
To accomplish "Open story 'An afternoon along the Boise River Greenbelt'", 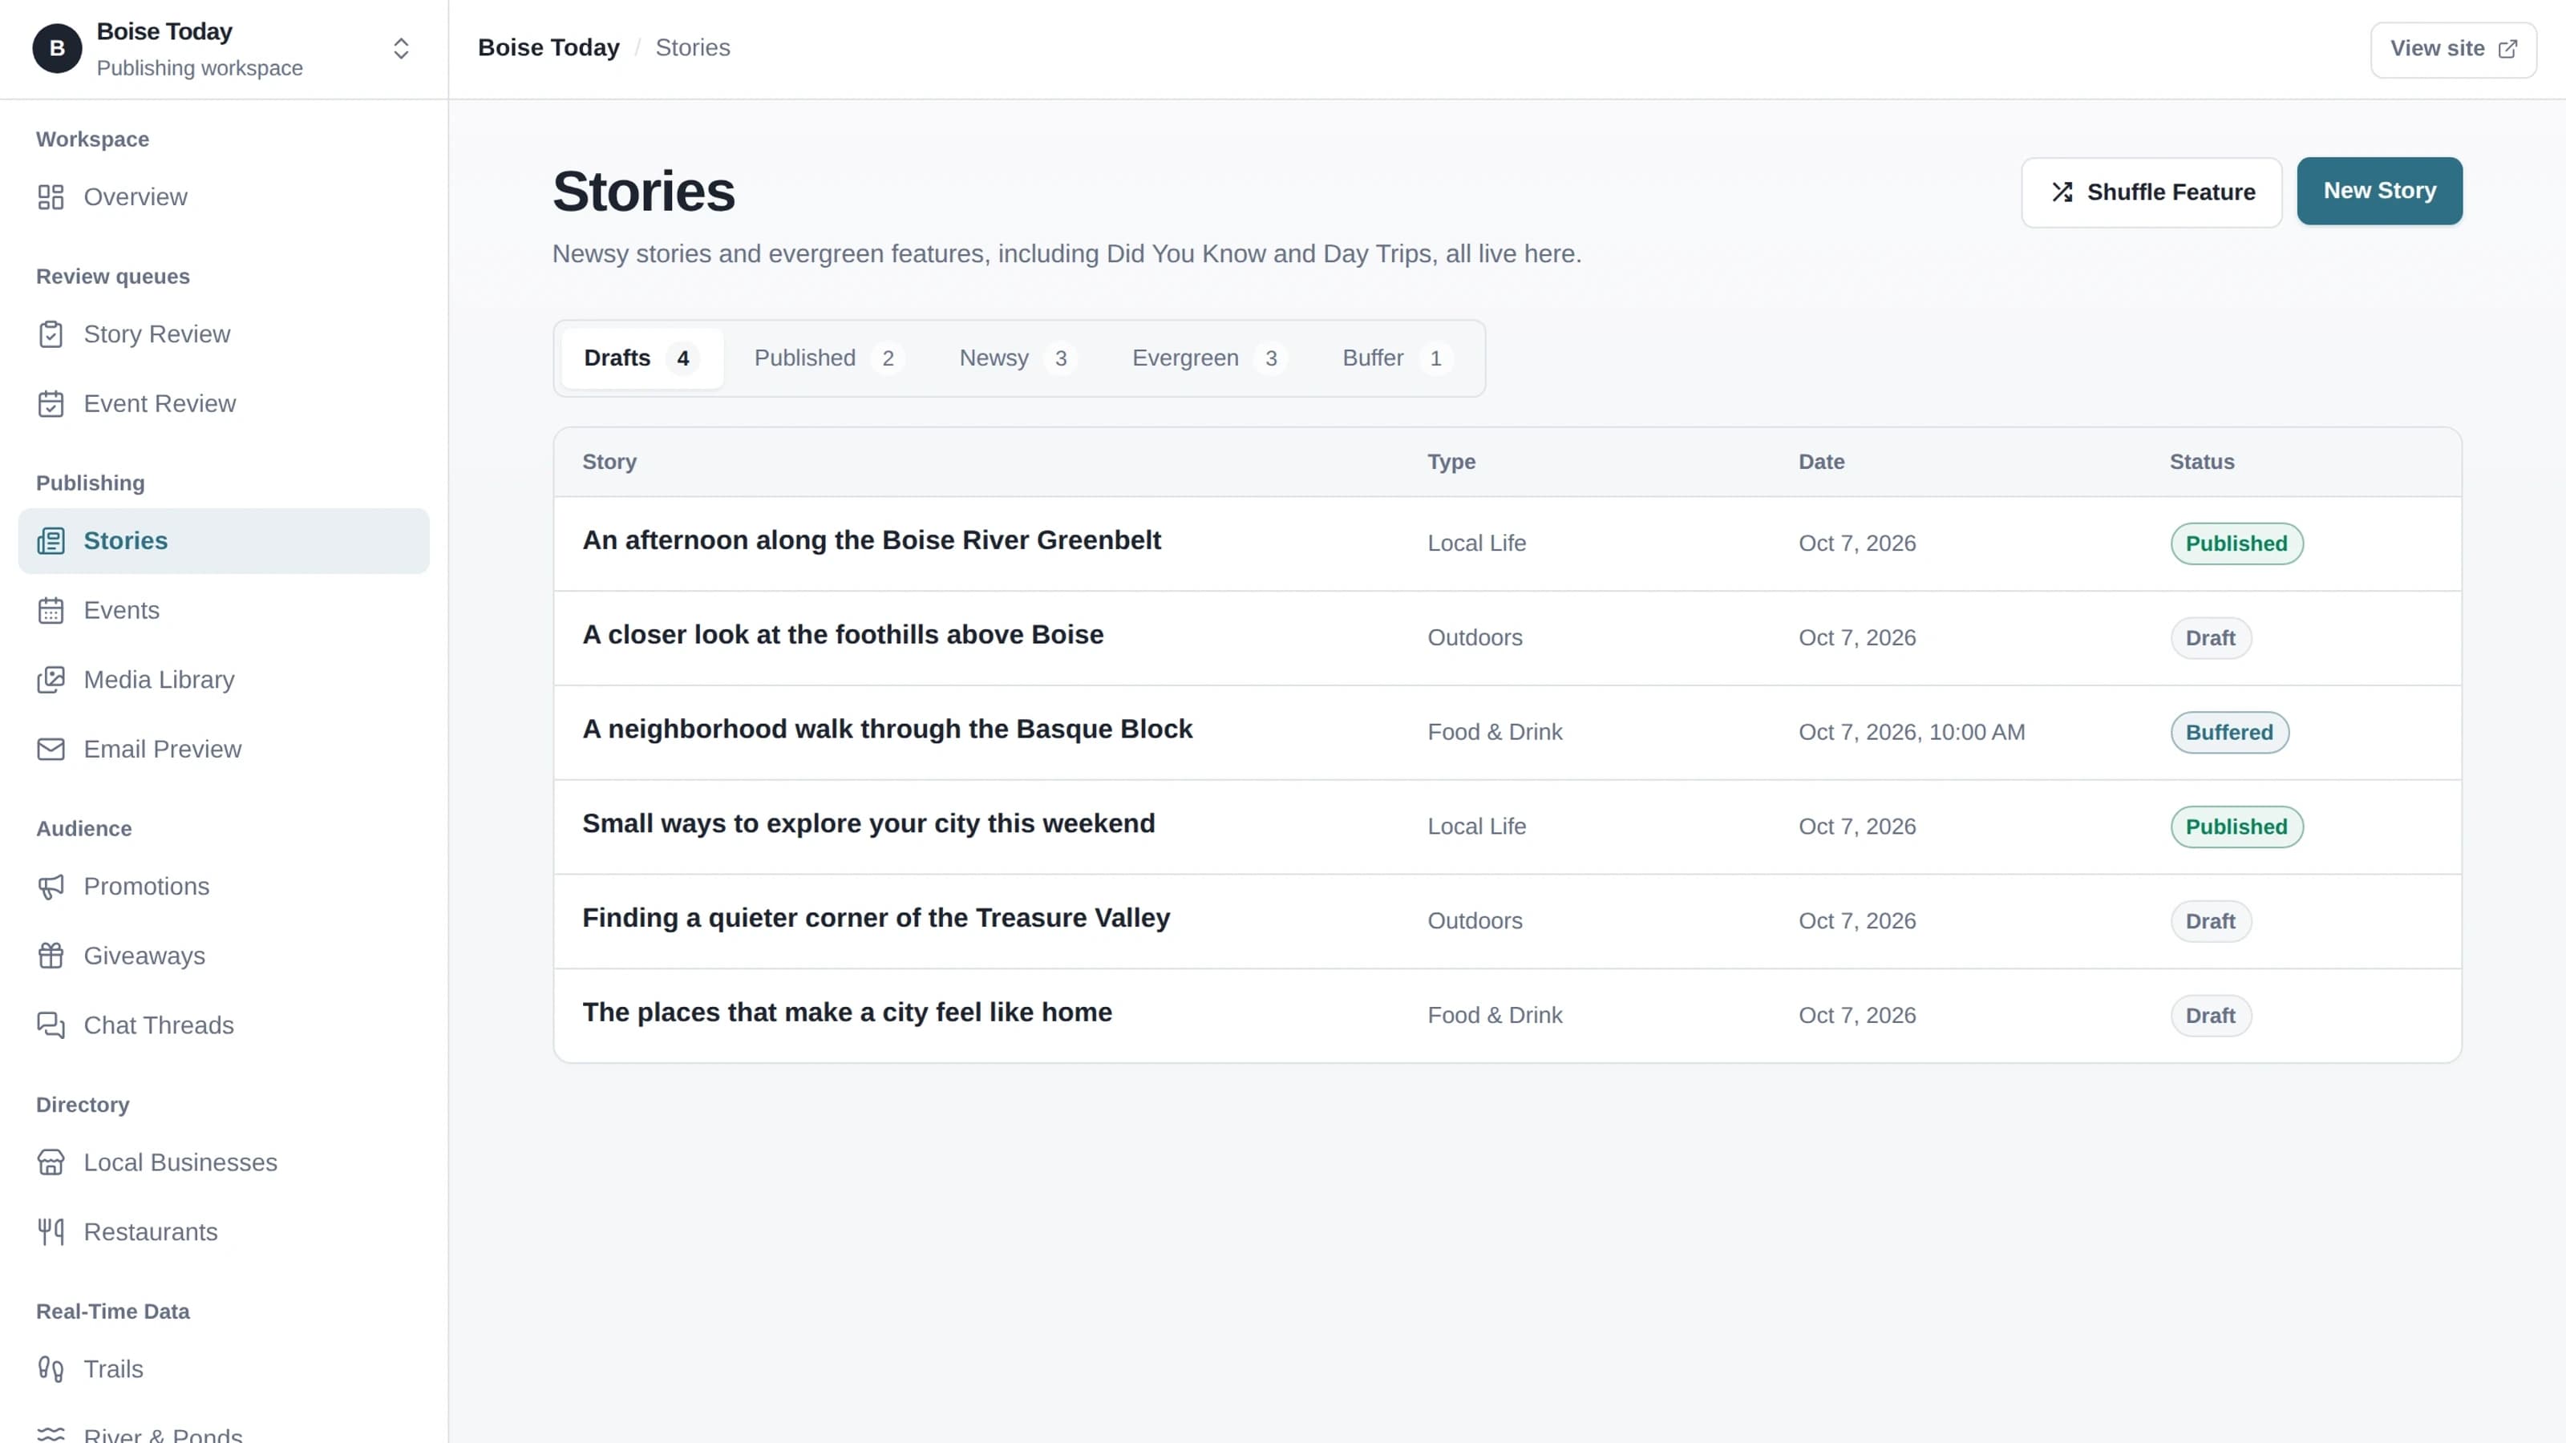I will [872, 540].
